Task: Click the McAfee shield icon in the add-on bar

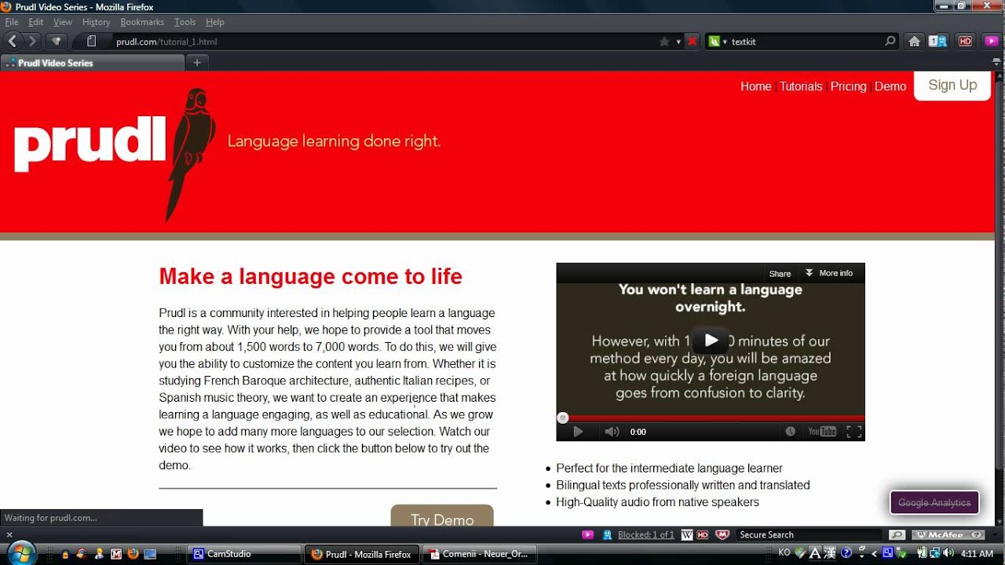Action: point(722,534)
